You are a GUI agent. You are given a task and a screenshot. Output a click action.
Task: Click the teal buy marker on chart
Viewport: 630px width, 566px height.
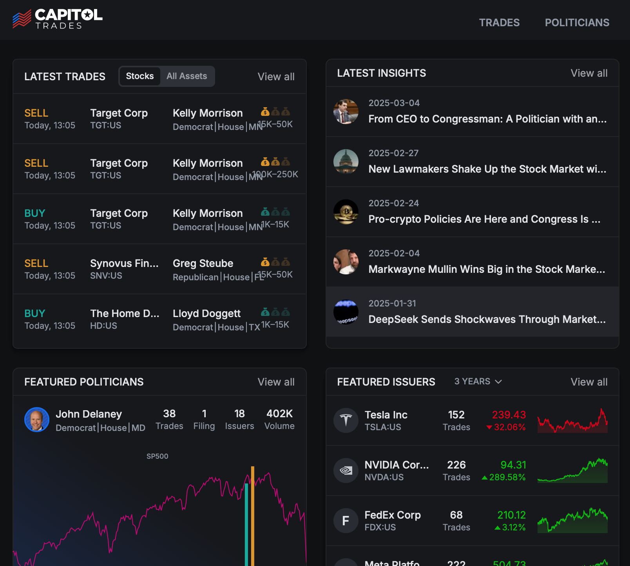click(x=246, y=525)
